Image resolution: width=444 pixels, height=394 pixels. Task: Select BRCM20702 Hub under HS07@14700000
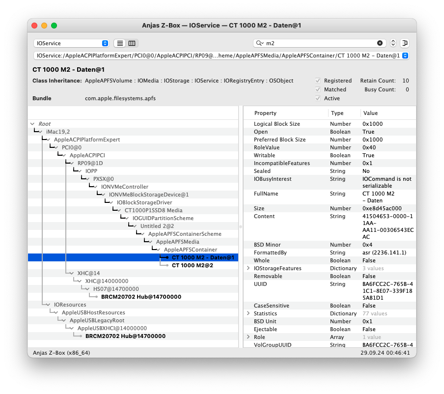[x=141, y=297]
